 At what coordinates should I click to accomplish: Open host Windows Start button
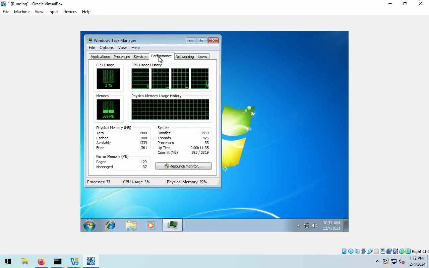[8, 261]
